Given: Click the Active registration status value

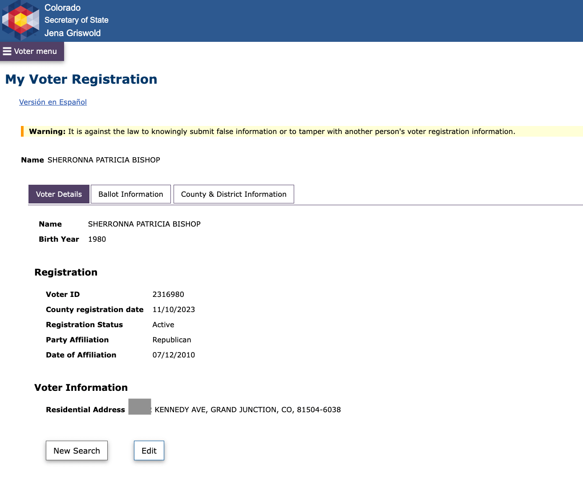Looking at the screenshot, I should [163, 325].
